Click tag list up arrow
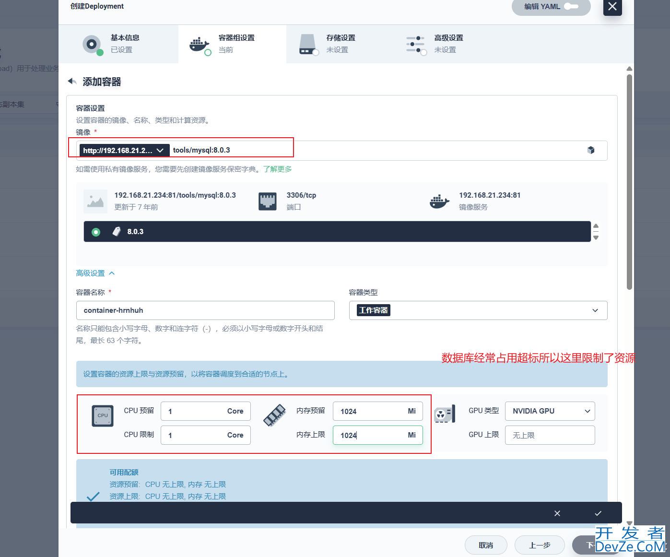Image resolution: width=670 pixels, height=557 pixels. coord(596,225)
